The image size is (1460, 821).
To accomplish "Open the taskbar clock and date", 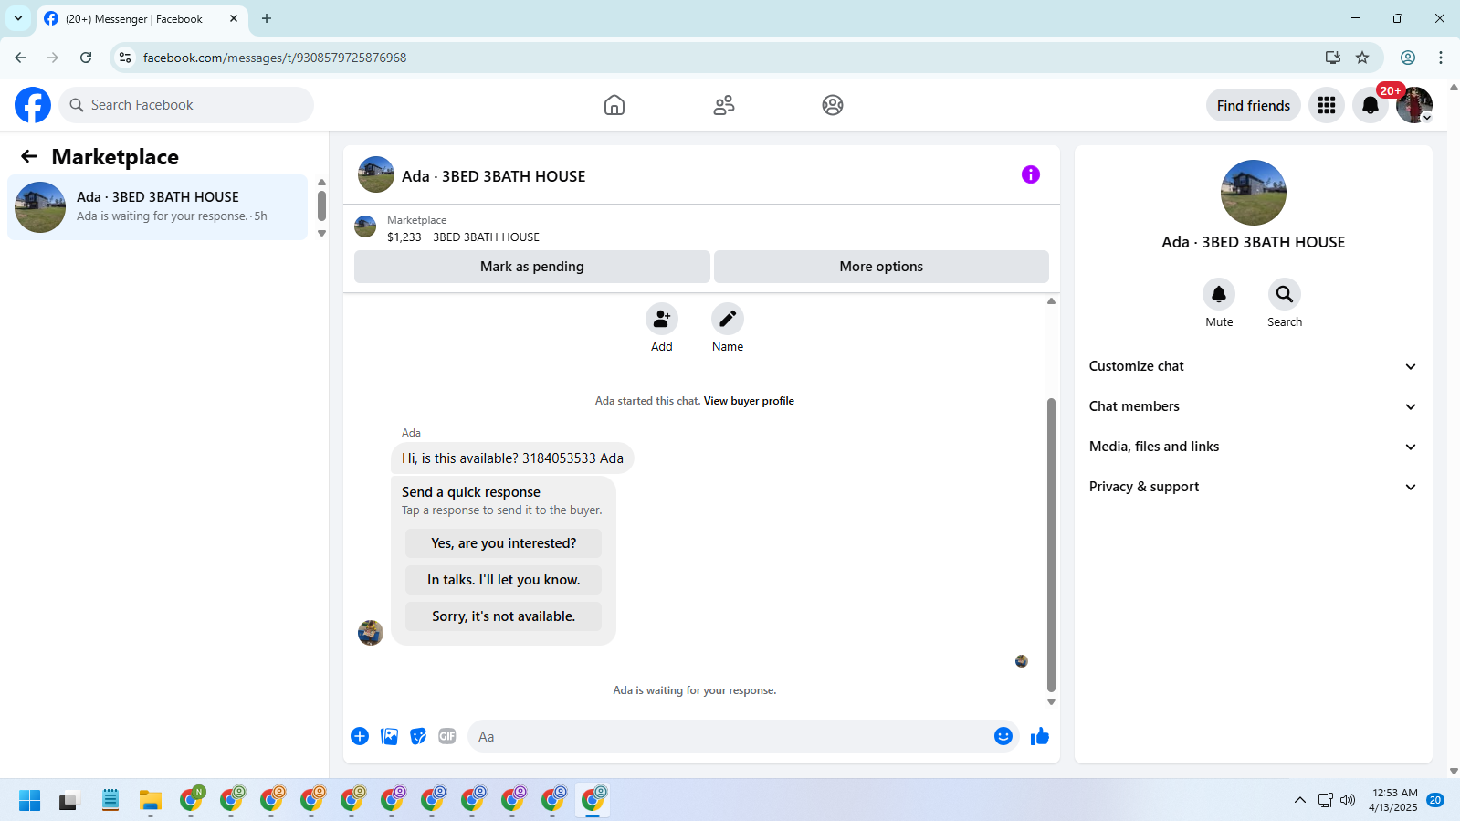I will click(1393, 800).
